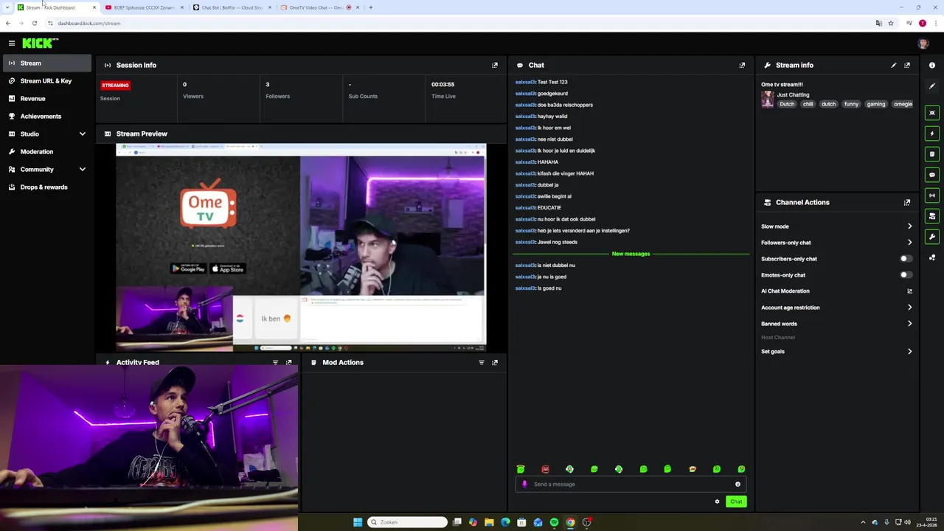Toggle Mod Actions note widget icon in sidebar
944x531 pixels.
point(932,154)
